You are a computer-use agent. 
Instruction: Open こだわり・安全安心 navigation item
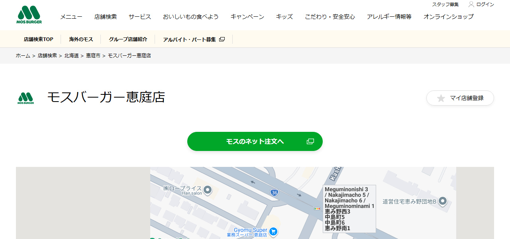click(x=330, y=17)
